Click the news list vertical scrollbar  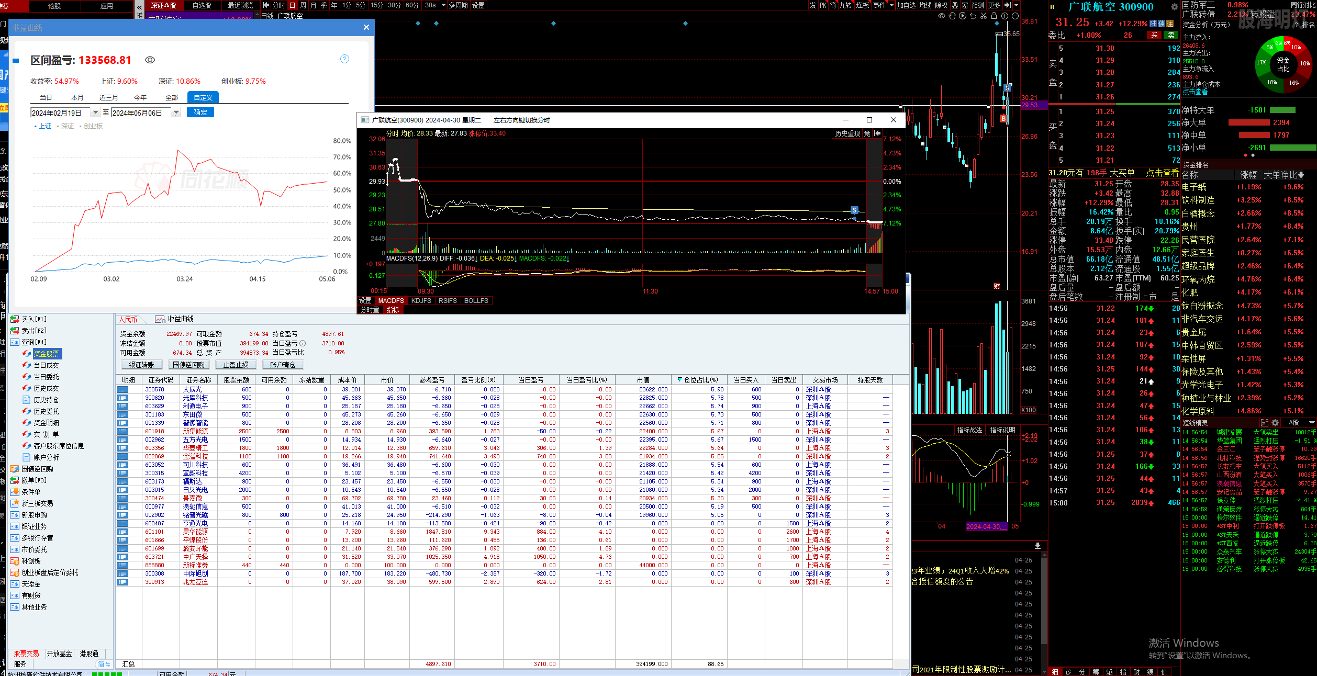coord(1044,602)
